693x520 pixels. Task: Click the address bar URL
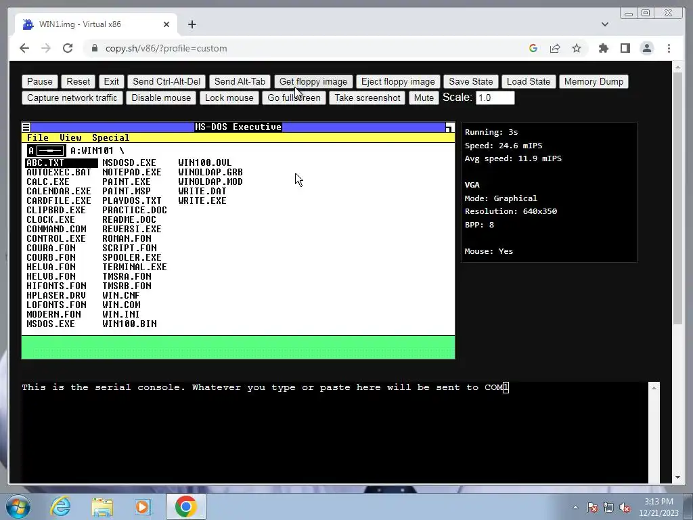(x=166, y=48)
